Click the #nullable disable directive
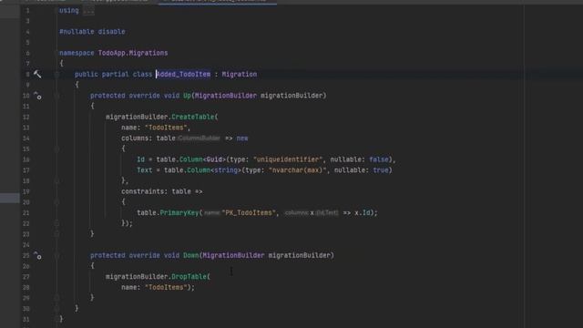 click(92, 32)
